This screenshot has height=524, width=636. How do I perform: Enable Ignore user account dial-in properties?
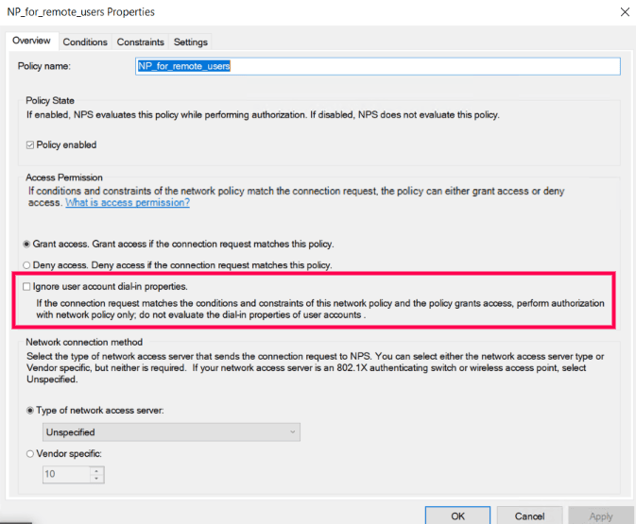(26, 286)
